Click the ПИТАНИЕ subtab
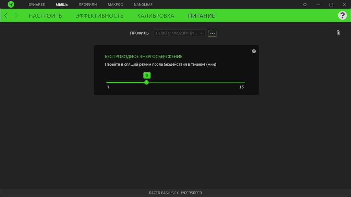Screen dimensions: 351x197 point(201,16)
